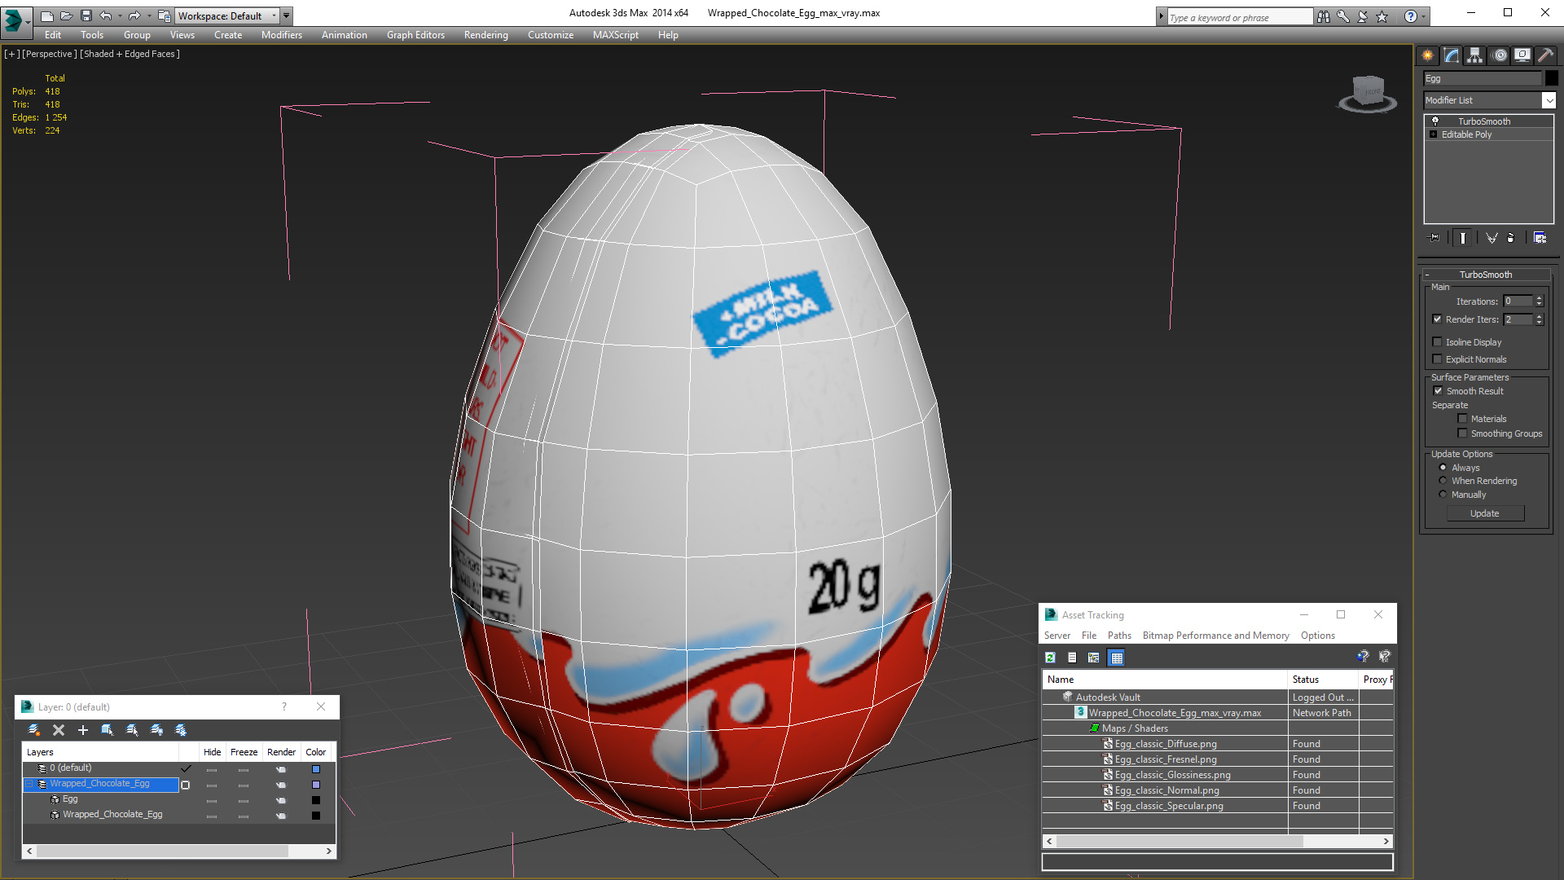The height and width of the screenshot is (880, 1564).
Task: Toggle the TurboSmooth modifier lightbulb
Action: pyautogui.click(x=1435, y=121)
